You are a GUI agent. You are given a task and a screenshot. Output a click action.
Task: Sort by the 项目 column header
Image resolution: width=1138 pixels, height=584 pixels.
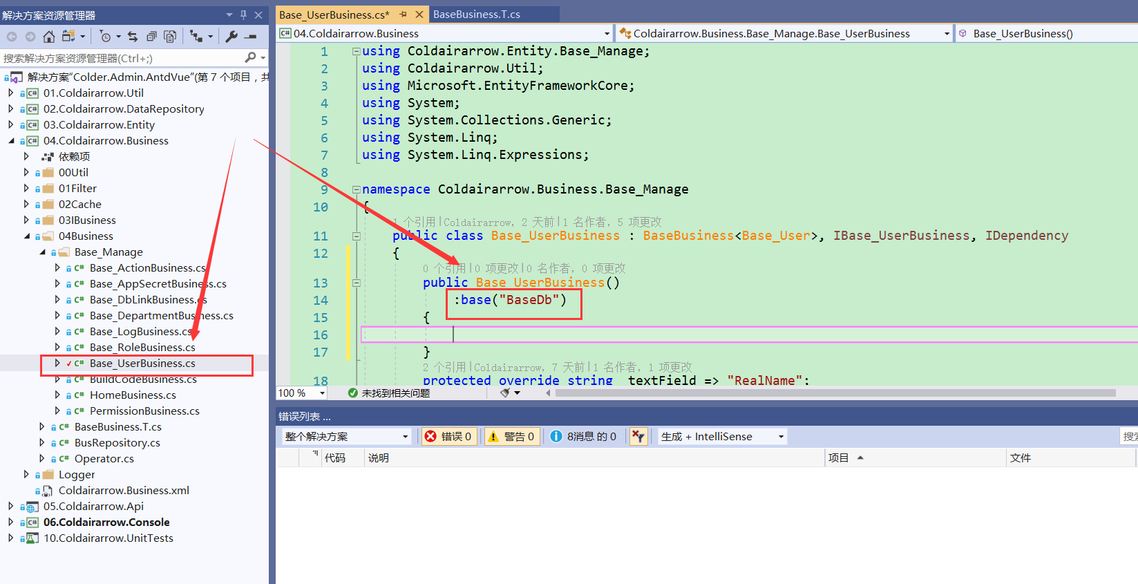[838, 458]
